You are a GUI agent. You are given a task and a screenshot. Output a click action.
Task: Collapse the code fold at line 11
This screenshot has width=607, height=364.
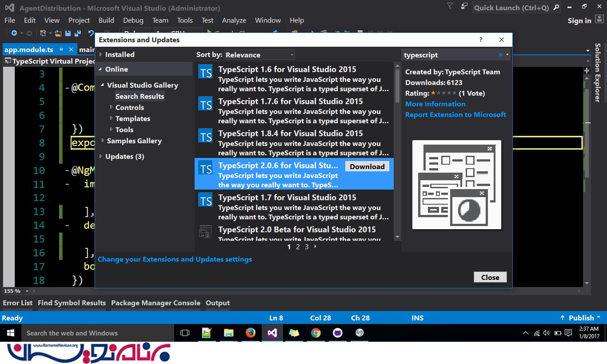[x=67, y=184]
